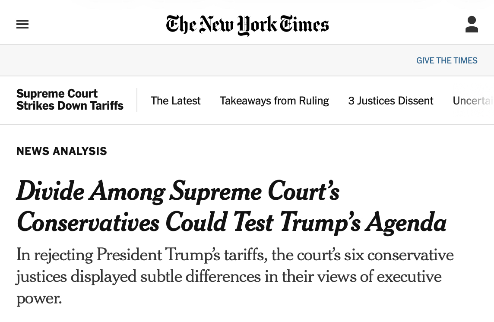Click the word Test in the headline
This screenshot has width=494, height=322.
click(x=251, y=223)
